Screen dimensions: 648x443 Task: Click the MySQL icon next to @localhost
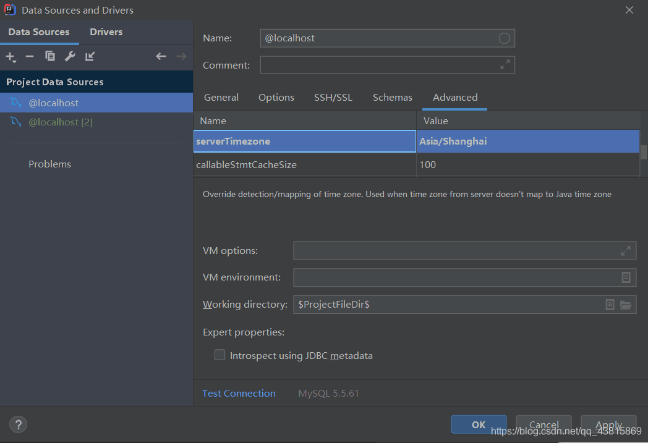coord(16,103)
